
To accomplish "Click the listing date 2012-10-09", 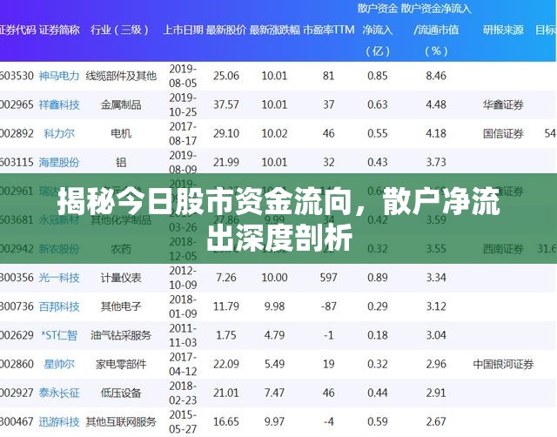I will coord(183,278).
